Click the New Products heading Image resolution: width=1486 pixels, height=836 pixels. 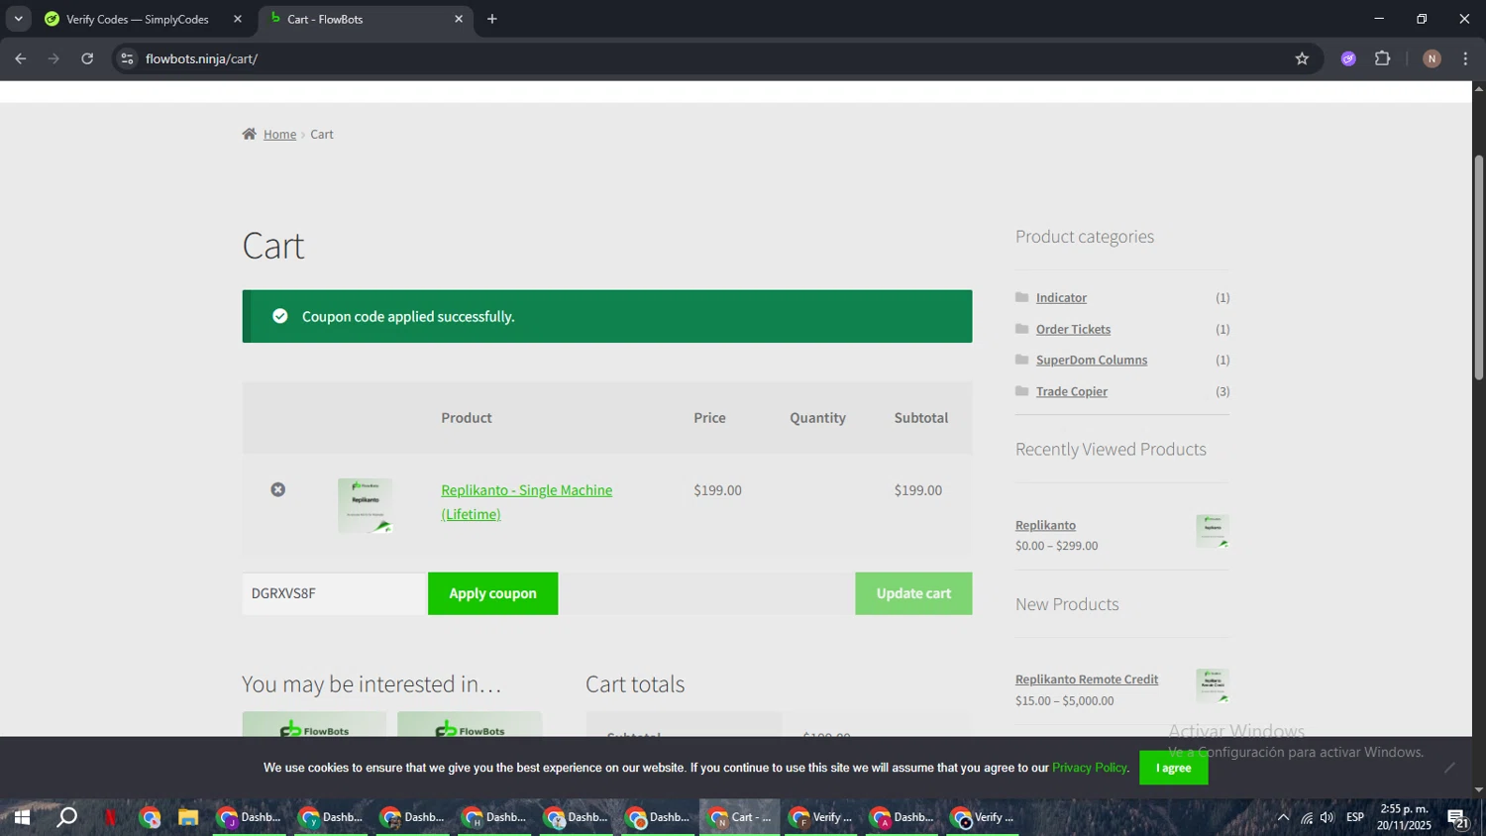tap(1067, 604)
